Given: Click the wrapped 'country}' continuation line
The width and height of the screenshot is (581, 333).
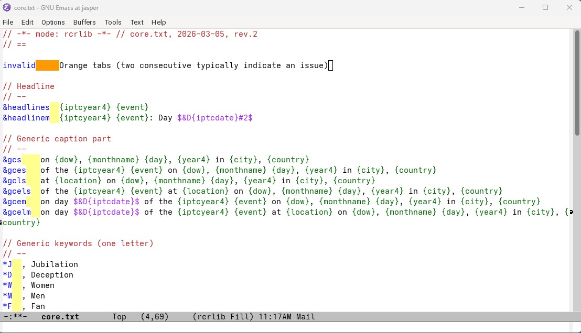Looking at the screenshot, I should [x=21, y=223].
